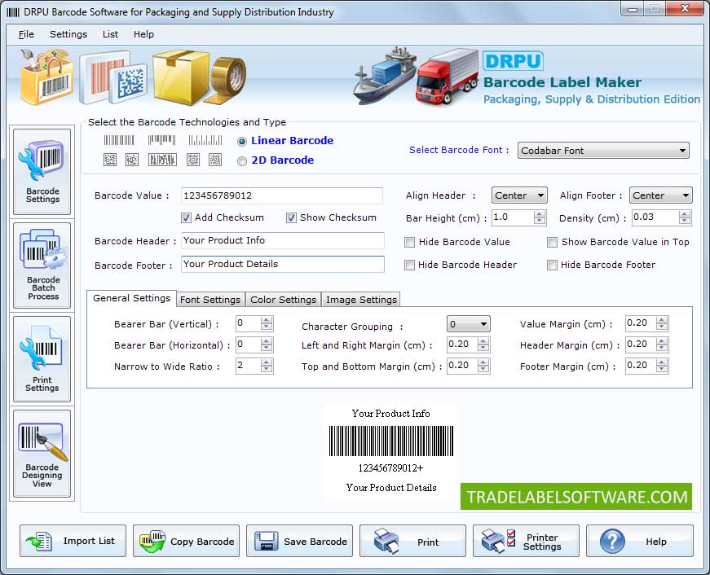The height and width of the screenshot is (575, 710).
Task: Click the DRPU logo in banner
Action: click(513, 61)
